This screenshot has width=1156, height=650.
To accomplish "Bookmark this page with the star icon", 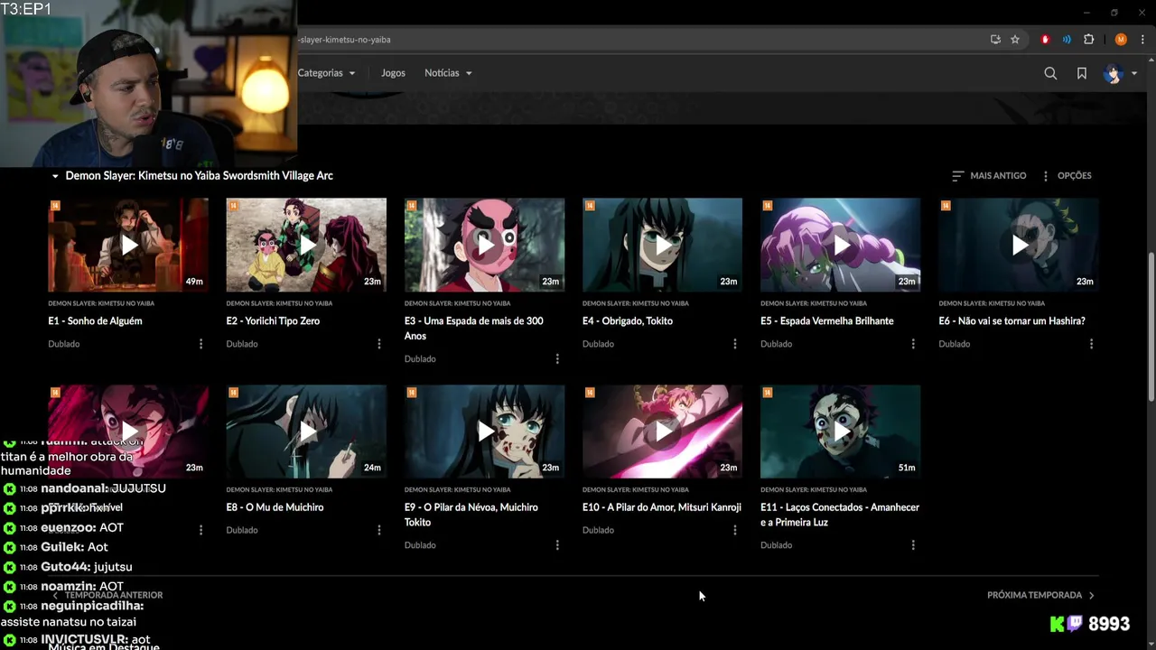I will (x=1015, y=40).
